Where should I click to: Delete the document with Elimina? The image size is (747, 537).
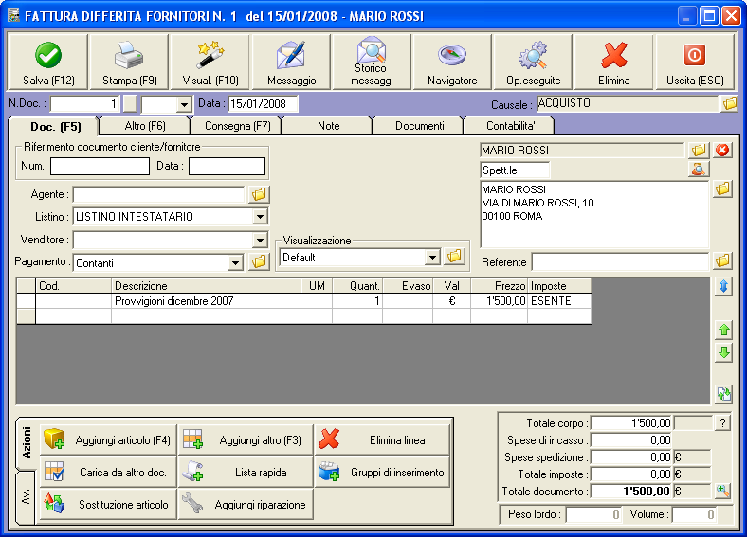coord(613,62)
